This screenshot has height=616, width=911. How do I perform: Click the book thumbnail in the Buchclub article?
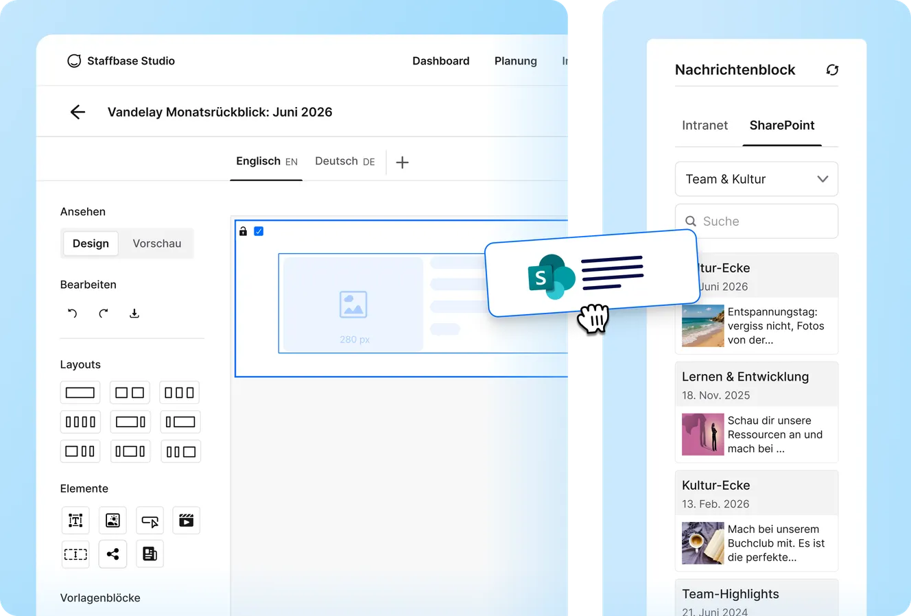click(x=703, y=543)
